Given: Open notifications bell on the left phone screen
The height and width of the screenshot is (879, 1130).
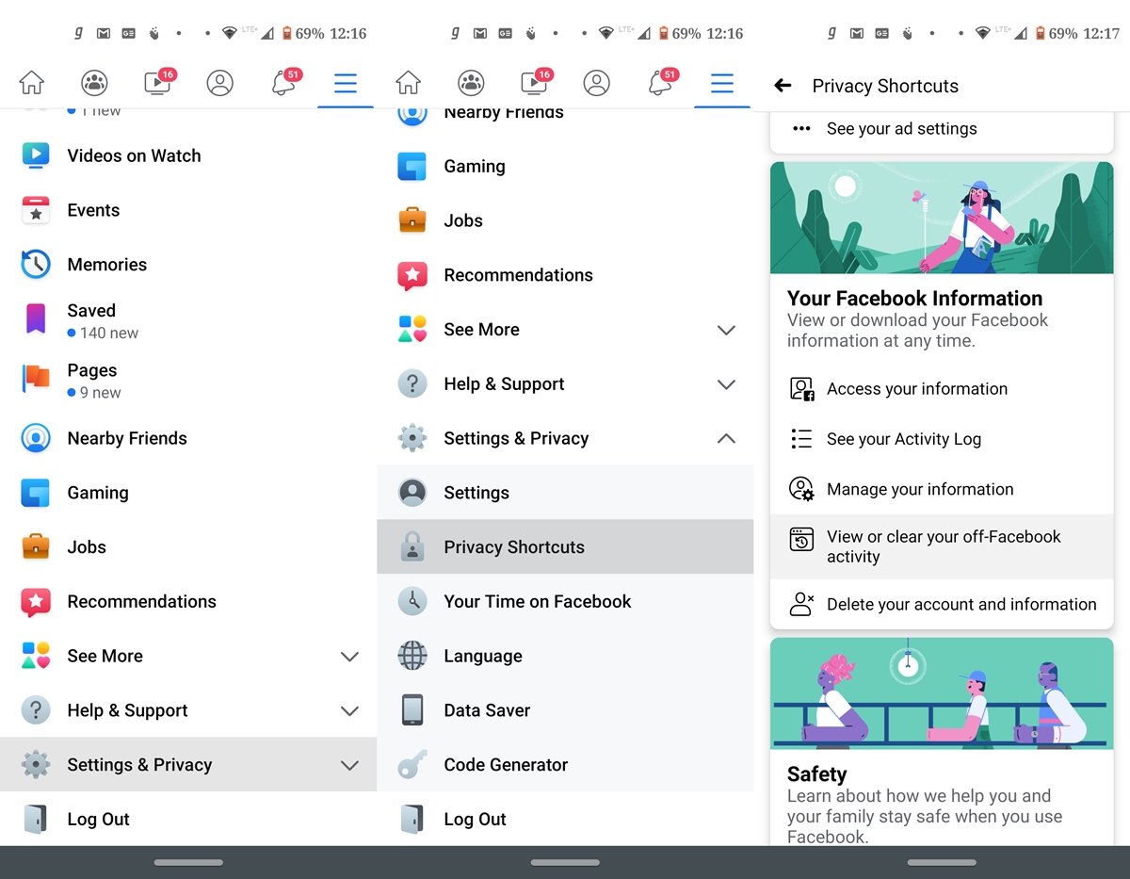Looking at the screenshot, I should [x=284, y=82].
